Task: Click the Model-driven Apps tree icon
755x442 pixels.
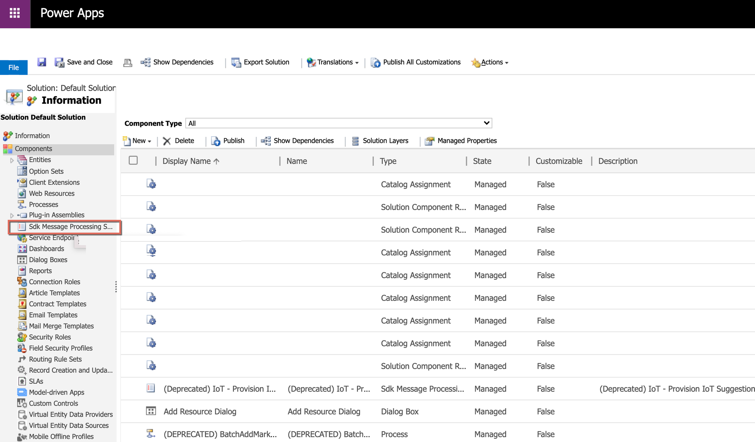Action: (x=22, y=392)
